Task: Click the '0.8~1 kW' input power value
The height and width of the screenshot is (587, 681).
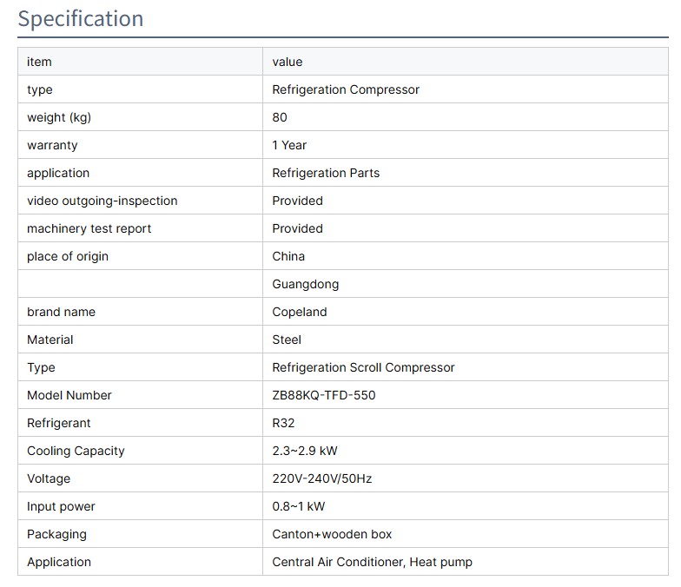Action: (299, 506)
